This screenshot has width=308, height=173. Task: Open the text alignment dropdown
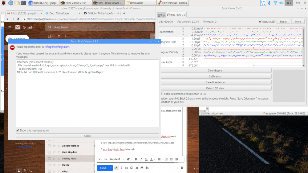160,159
